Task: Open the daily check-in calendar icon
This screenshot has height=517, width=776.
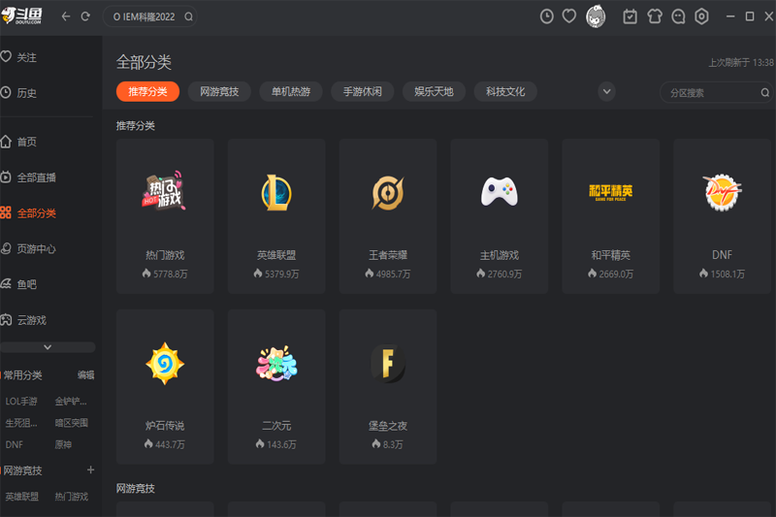Action: tap(630, 16)
